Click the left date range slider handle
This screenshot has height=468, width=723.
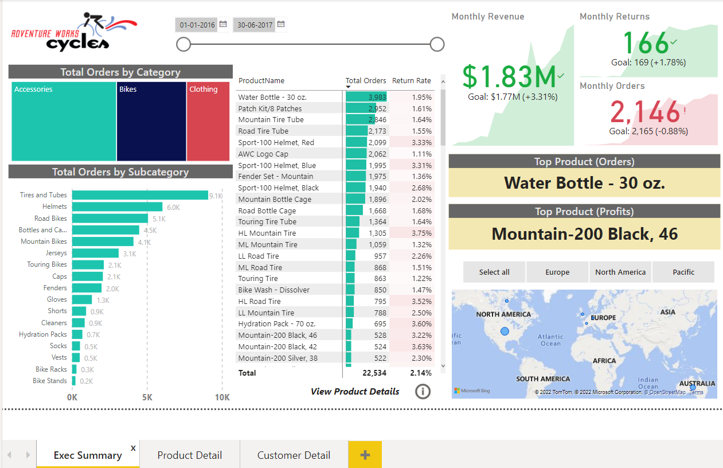(x=183, y=44)
